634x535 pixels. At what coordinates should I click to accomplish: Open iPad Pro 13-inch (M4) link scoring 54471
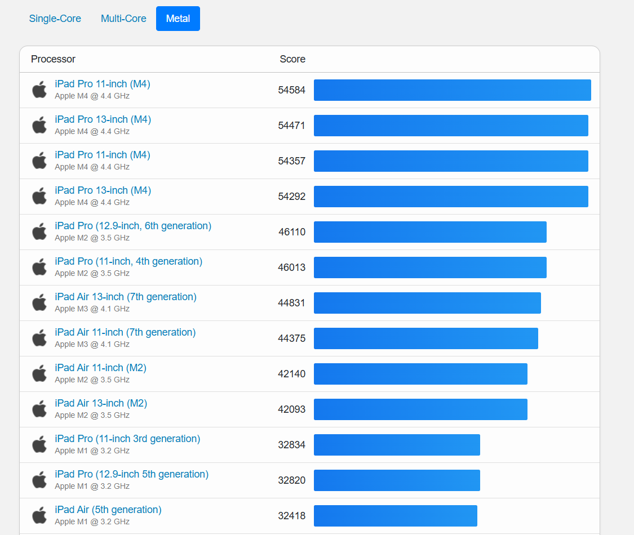click(x=103, y=119)
